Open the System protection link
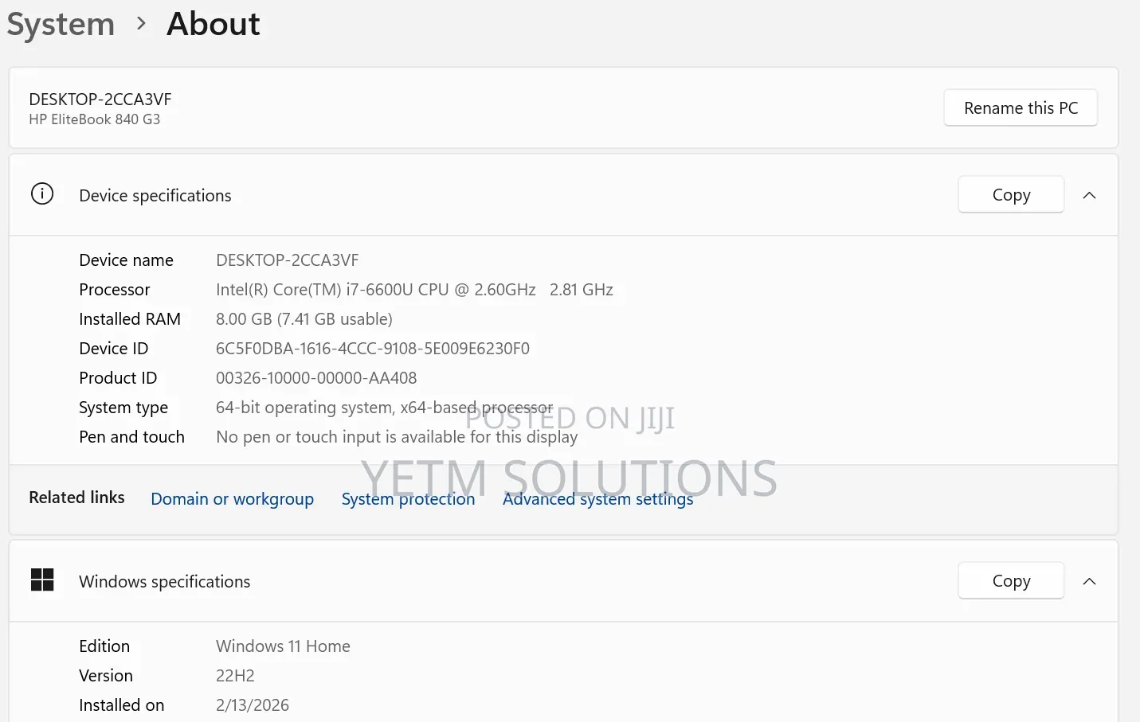Viewport: 1140px width, 722px height. 408,499
